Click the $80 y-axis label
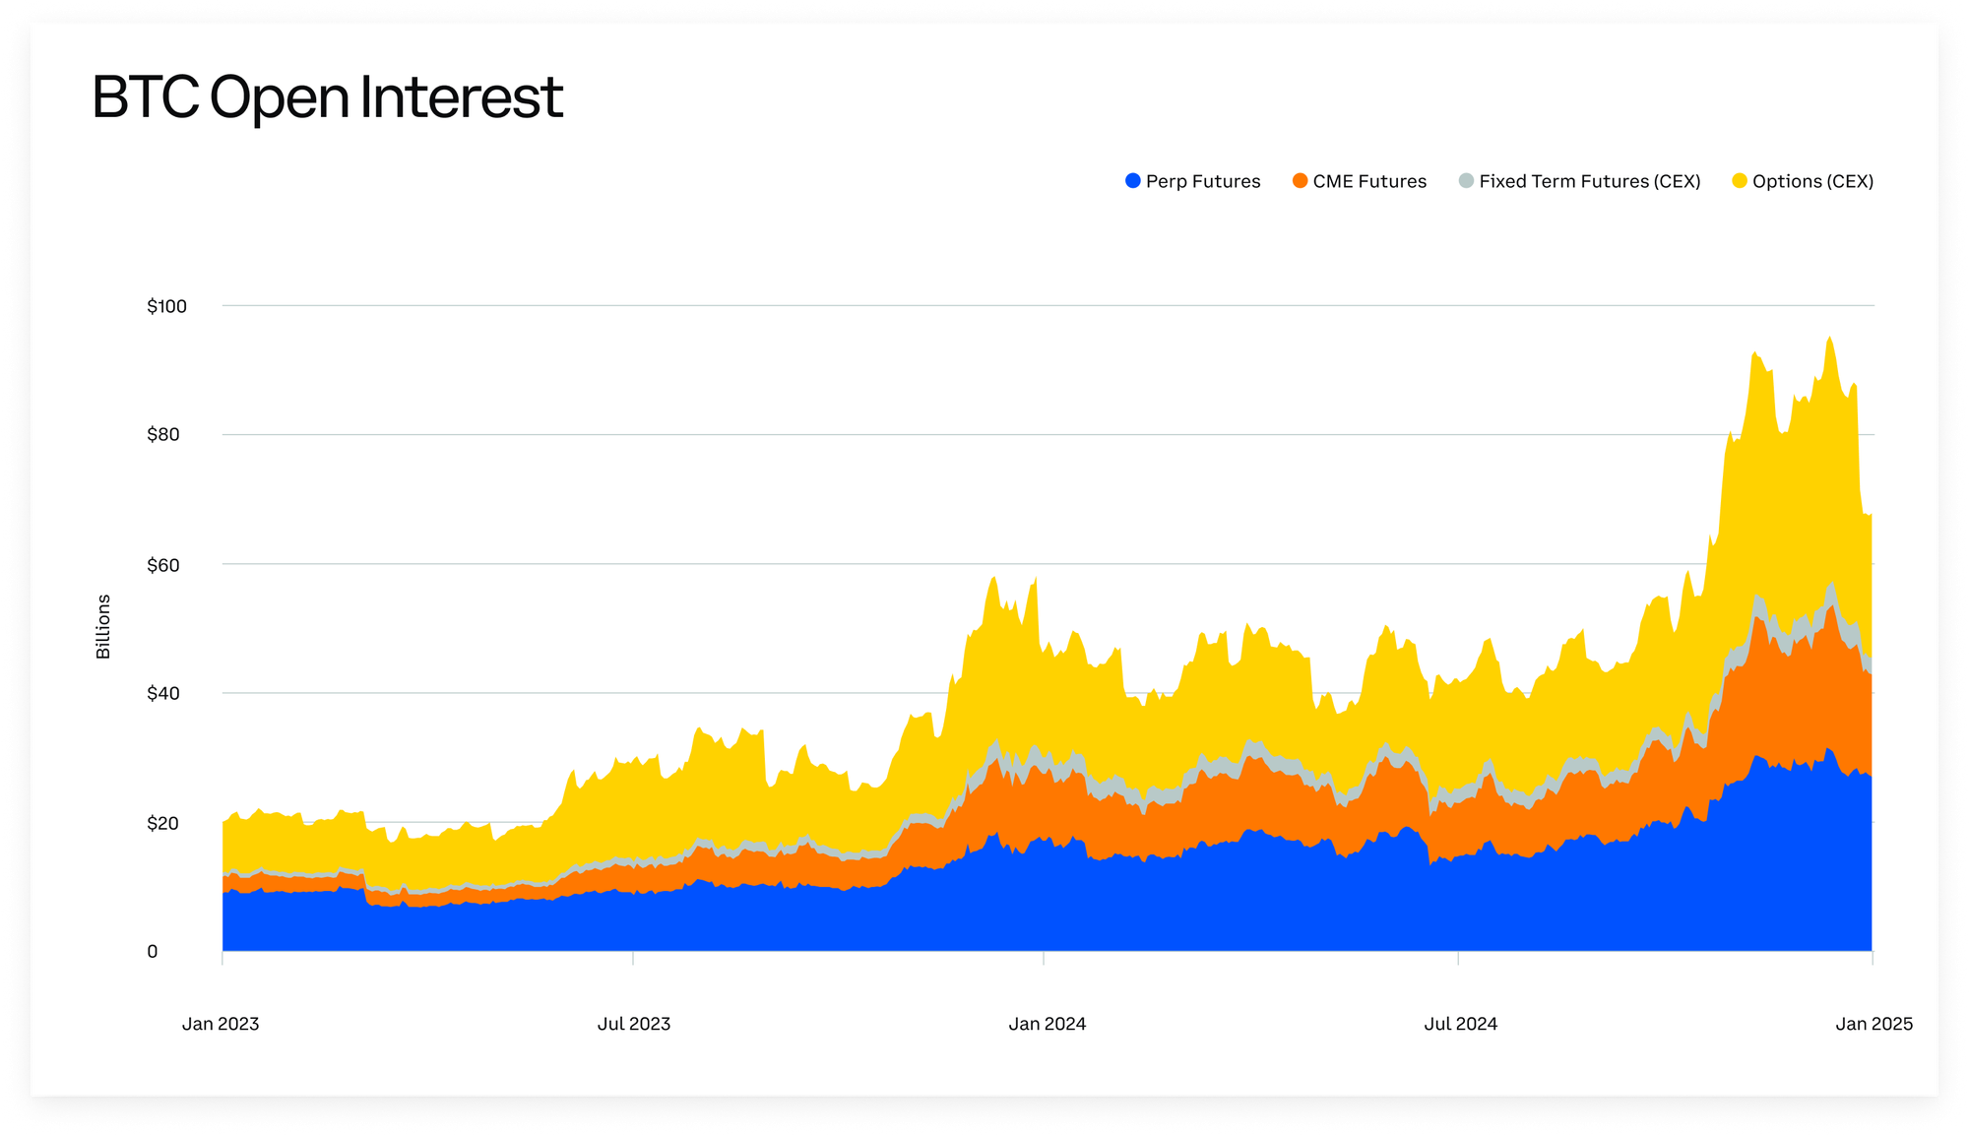This screenshot has width=1969, height=1135. pyautogui.click(x=163, y=434)
